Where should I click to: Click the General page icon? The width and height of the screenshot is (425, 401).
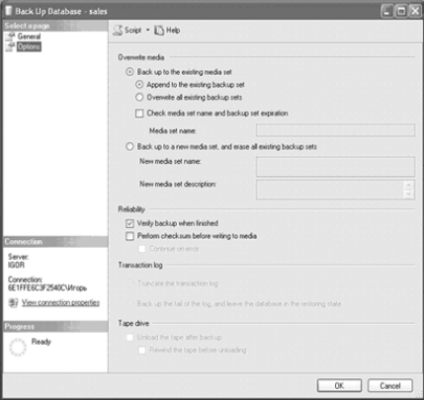(x=10, y=37)
